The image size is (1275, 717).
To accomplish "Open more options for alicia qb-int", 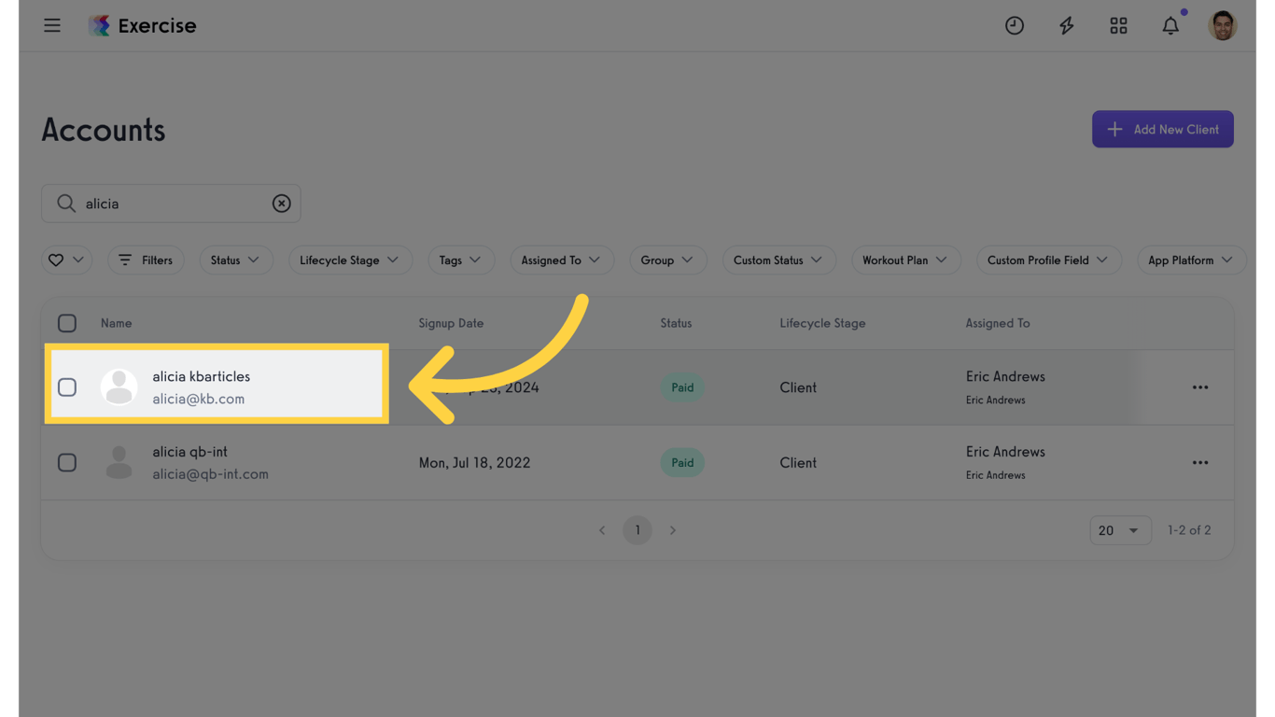I will point(1200,463).
